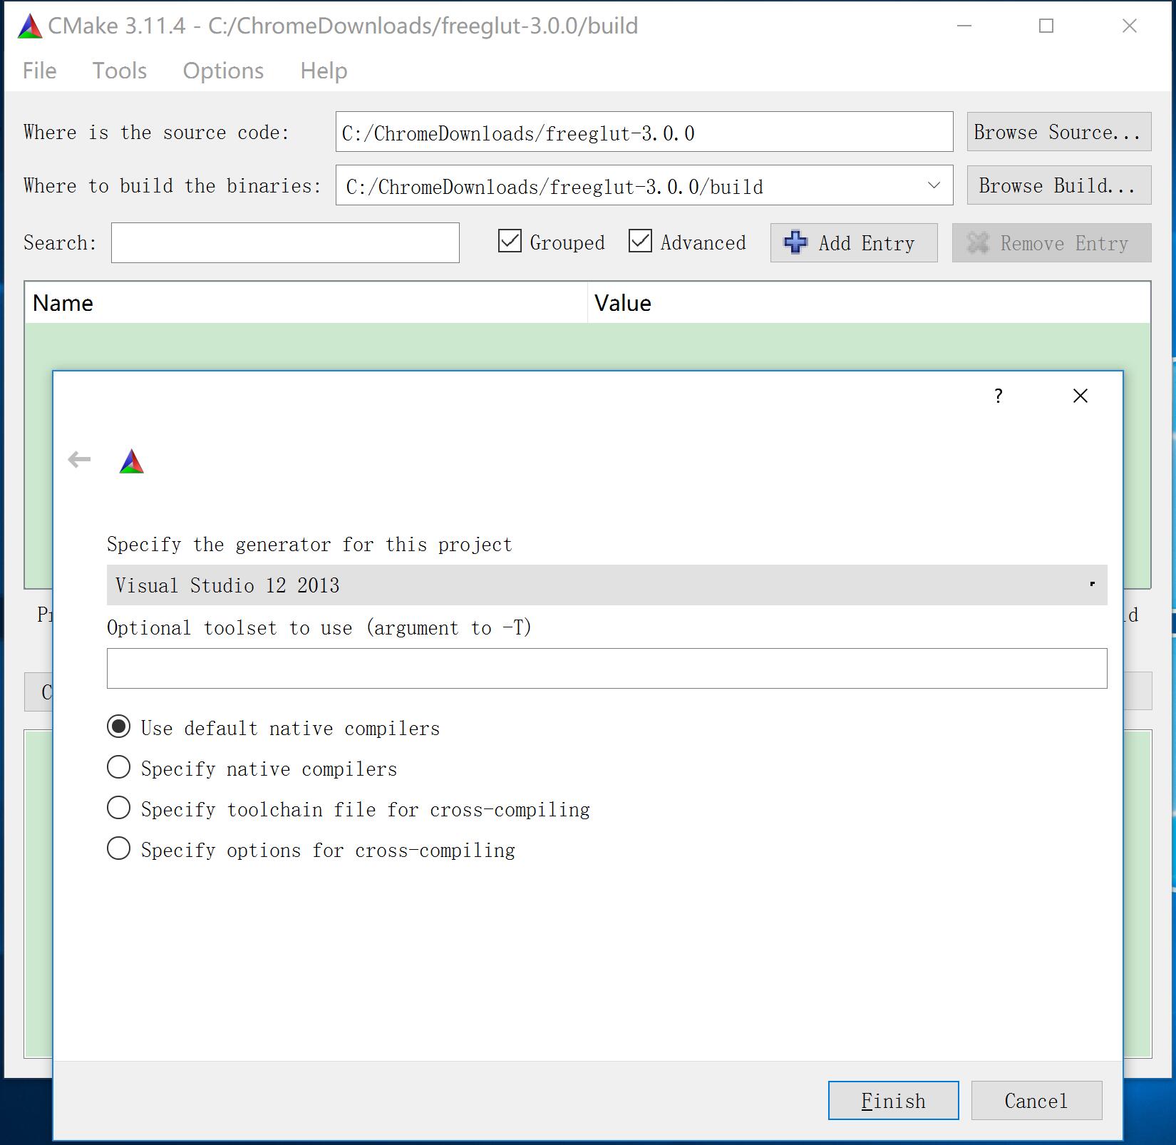This screenshot has height=1145, width=1176.
Task: Click the Browse Build... button
Action: 1059,185
